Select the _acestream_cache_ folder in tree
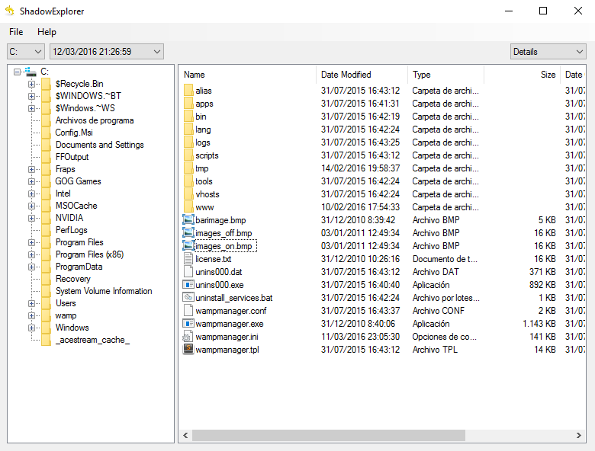595x451 pixels. point(92,340)
